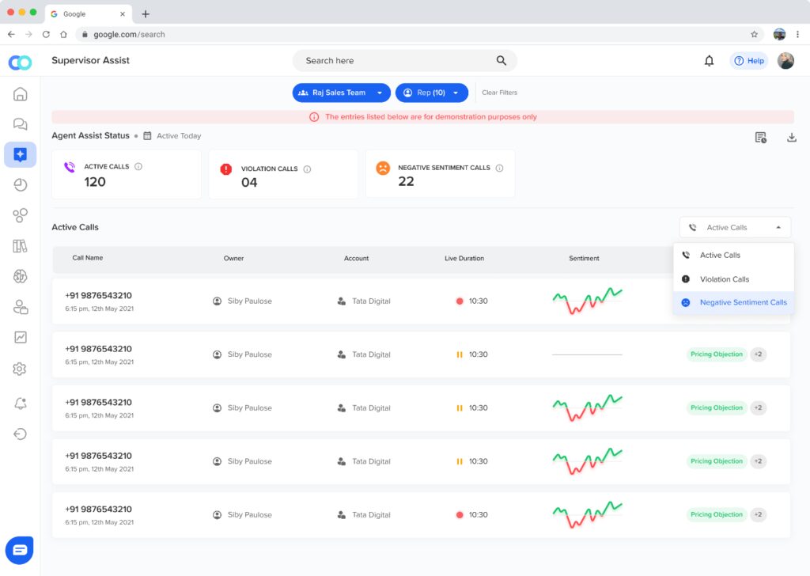Click a sentiment trend graph in the first row
This screenshot has width=810, height=576.
click(x=586, y=301)
